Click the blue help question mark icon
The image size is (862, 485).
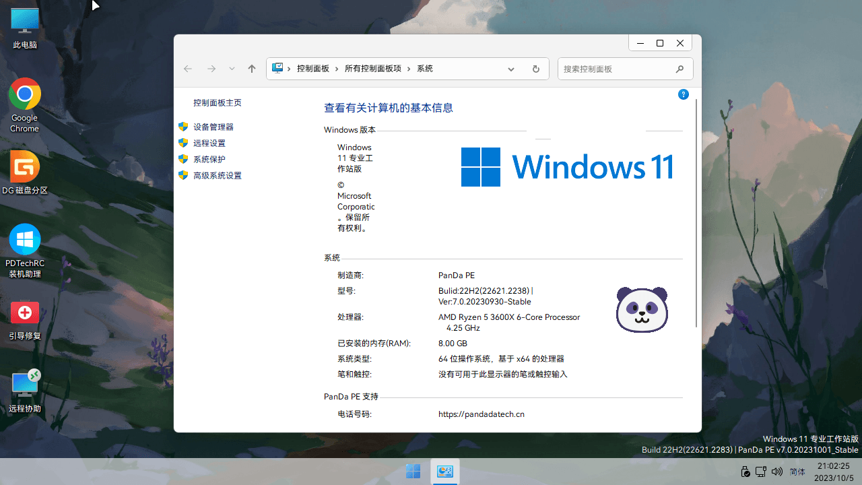point(683,95)
